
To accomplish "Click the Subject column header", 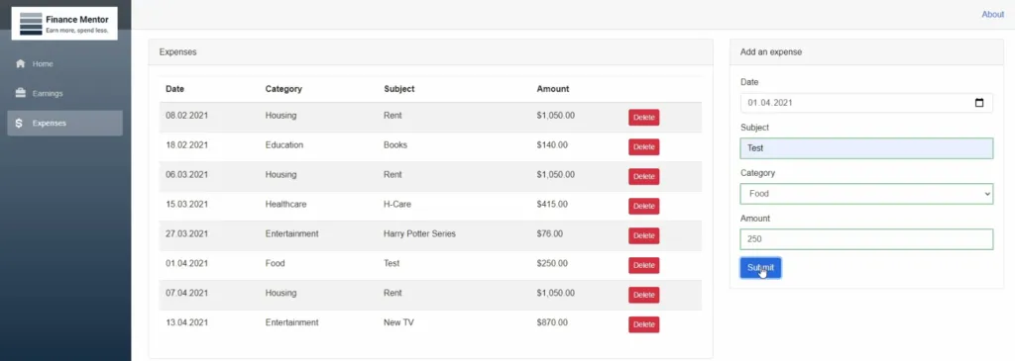I will click(398, 89).
